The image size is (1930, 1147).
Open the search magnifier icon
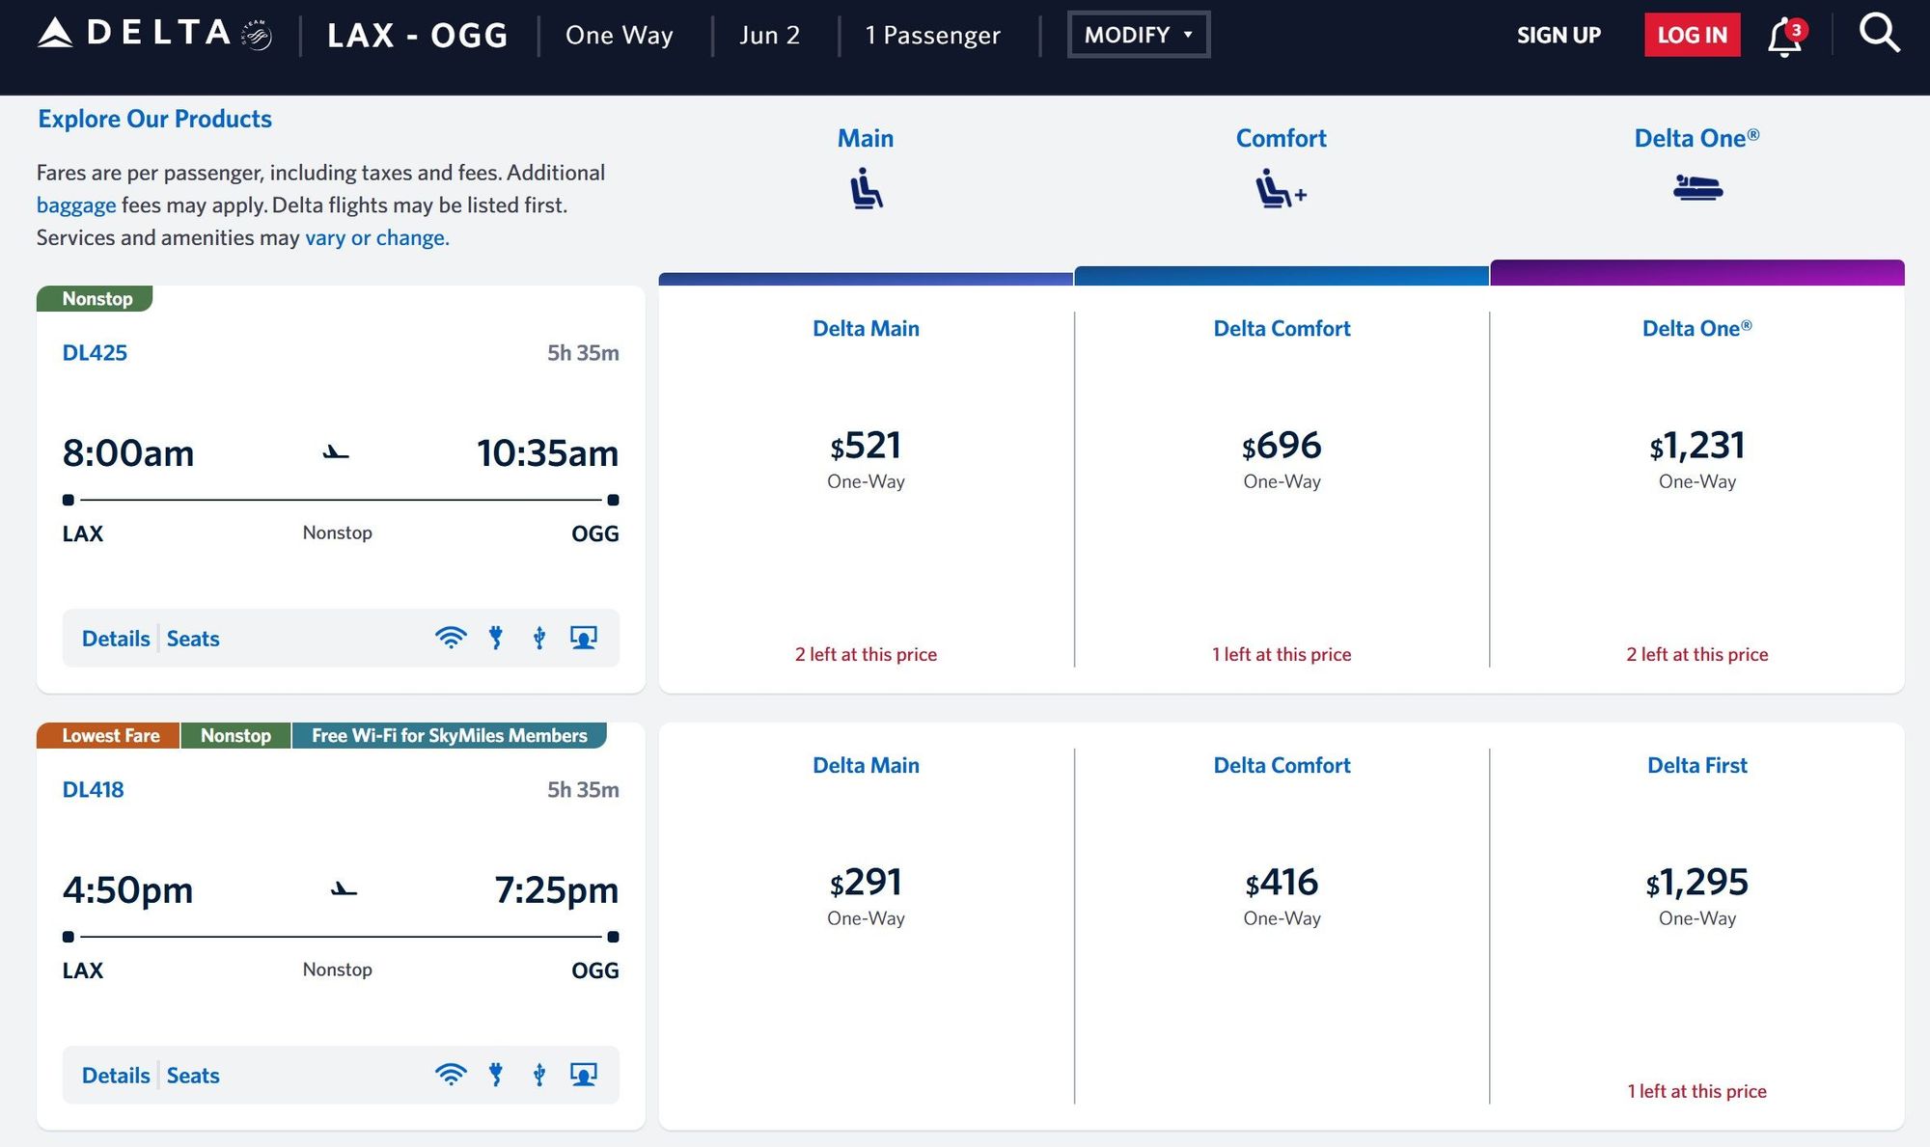(x=1879, y=34)
